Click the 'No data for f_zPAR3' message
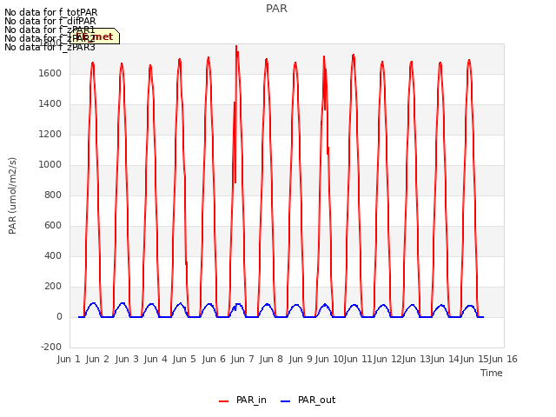 [50, 47]
